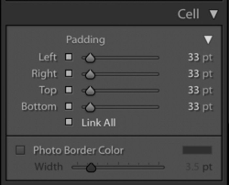Enable the Link All checkbox
Viewport: 229px width, 185px height.
(x=69, y=123)
